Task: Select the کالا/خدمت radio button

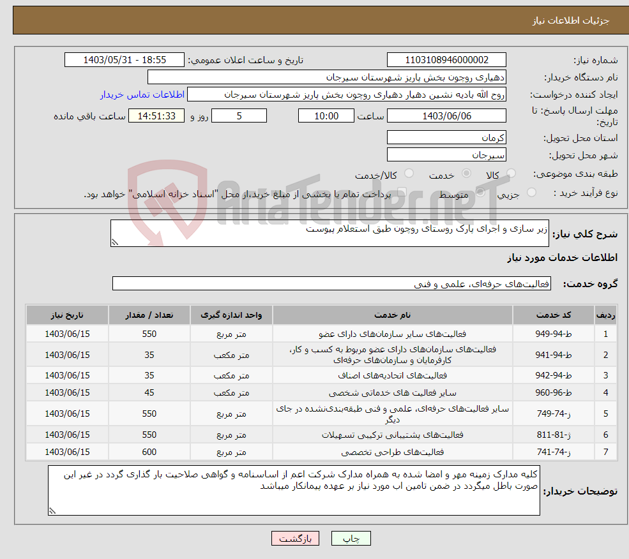Action: point(409,173)
